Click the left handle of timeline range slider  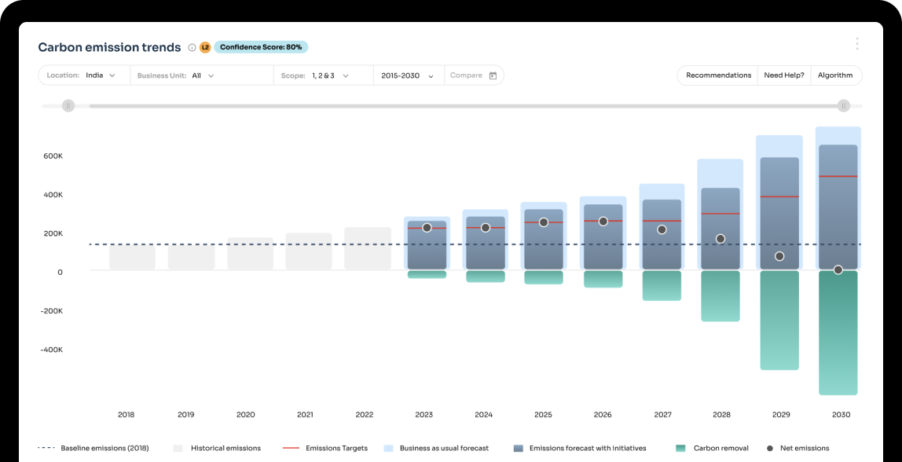(x=68, y=105)
